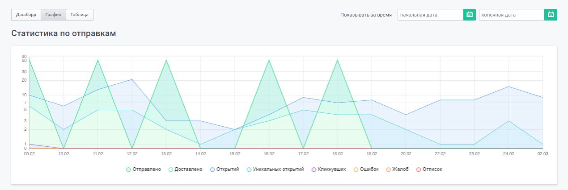
Task: Click the 12.02 date label on axis
Action: click(x=132, y=153)
